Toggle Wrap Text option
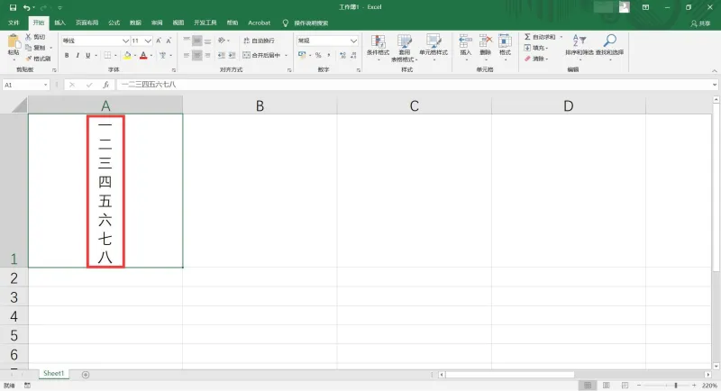This screenshot has width=721, height=391. point(246,41)
